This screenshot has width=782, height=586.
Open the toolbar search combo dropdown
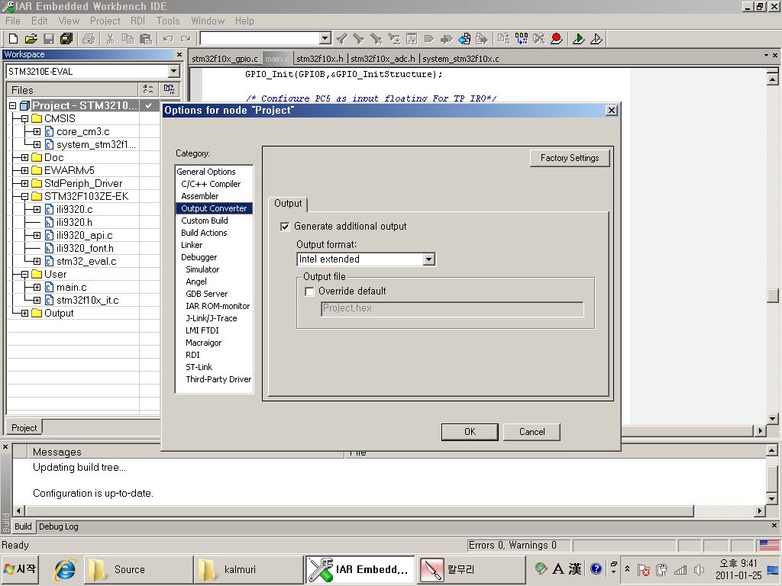pyautogui.click(x=325, y=38)
